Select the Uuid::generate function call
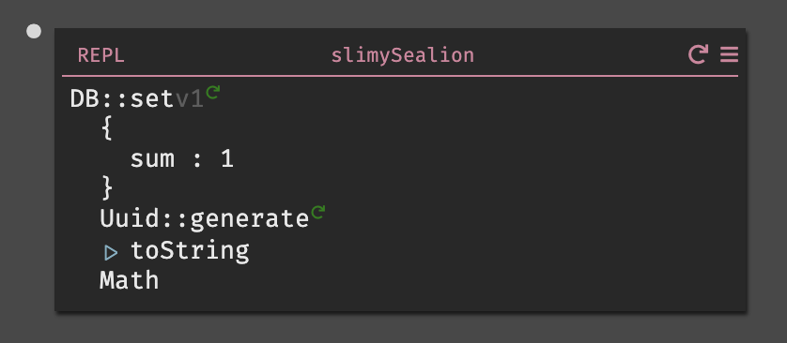Image resolution: width=787 pixels, height=343 pixels. point(205,219)
